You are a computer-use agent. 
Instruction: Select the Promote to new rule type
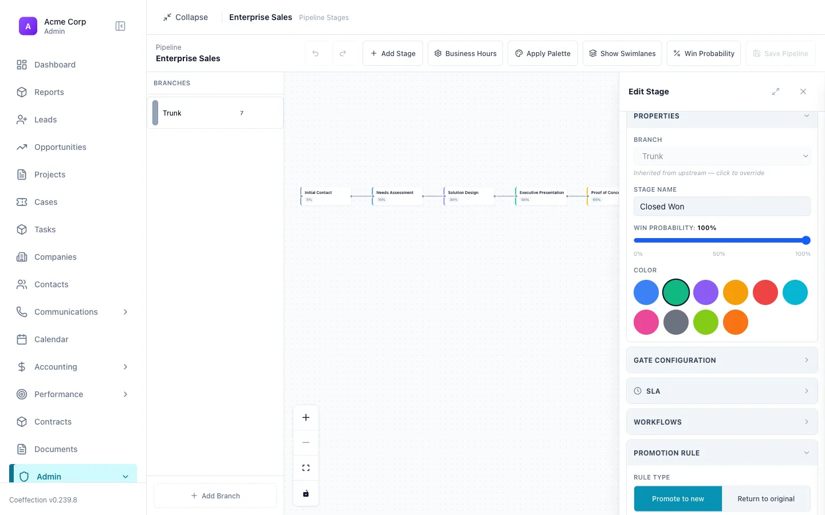point(678,499)
